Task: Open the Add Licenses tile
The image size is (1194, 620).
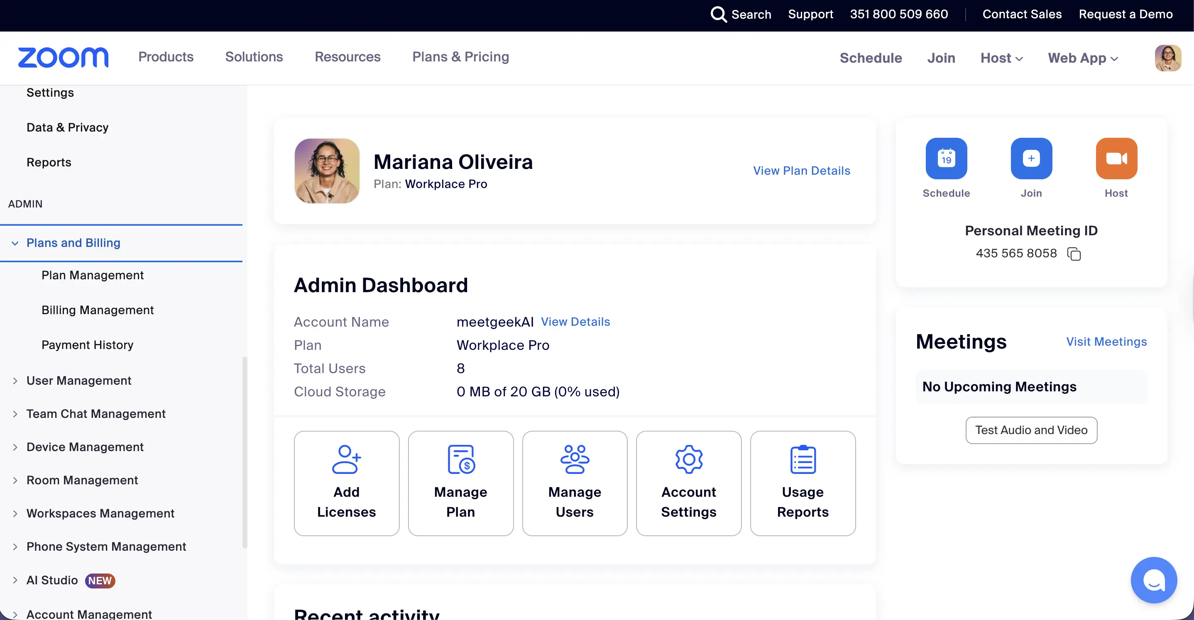Action: 346,483
